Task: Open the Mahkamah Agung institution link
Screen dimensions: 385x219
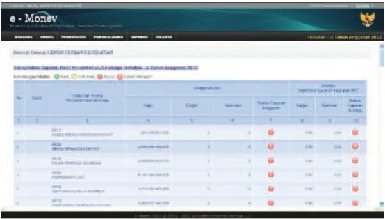Action: point(68,177)
